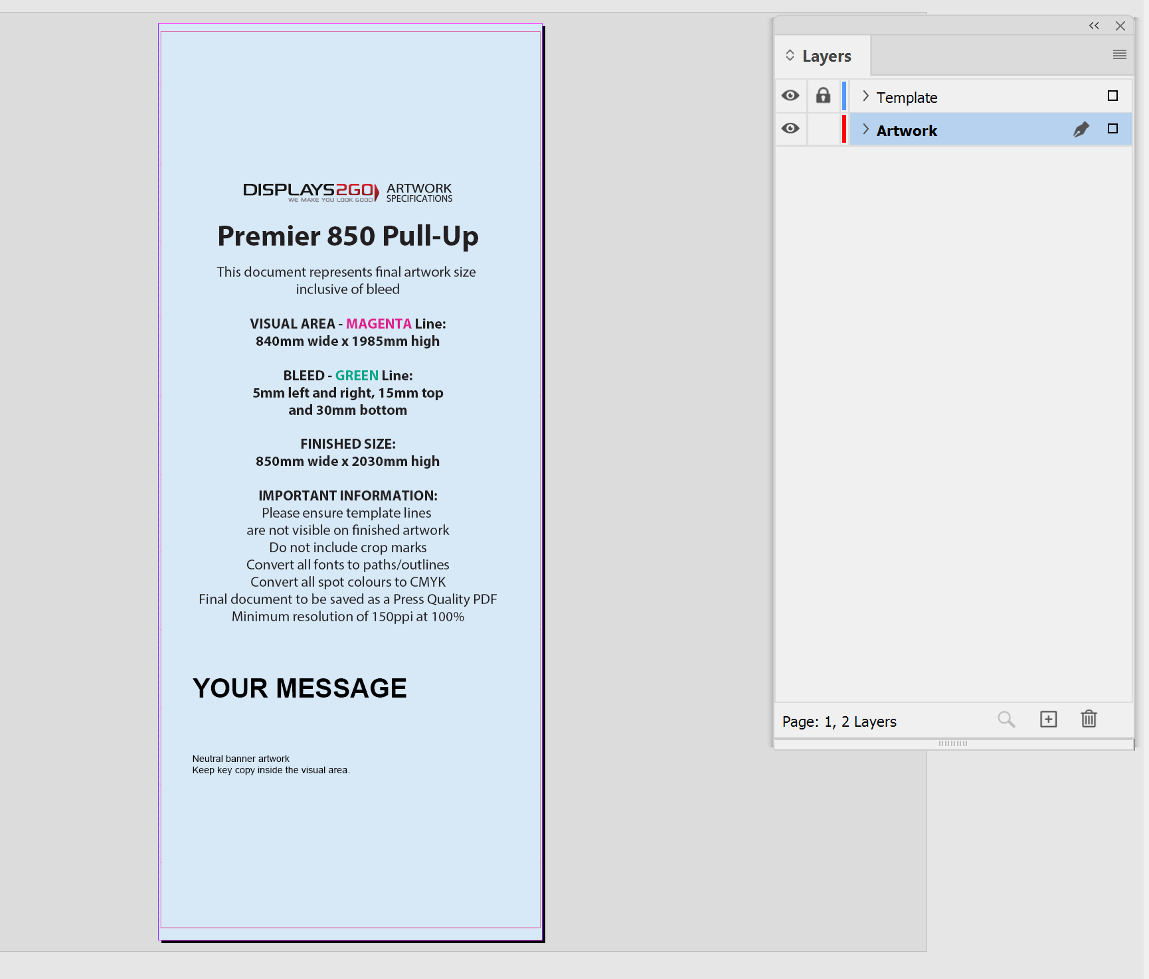Image resolution: width=1149 pixels, height=979 pixels.
Task: Click the "ARTWORK SPECIFICATIONS" label beside the logo
Action: (420, 192)
